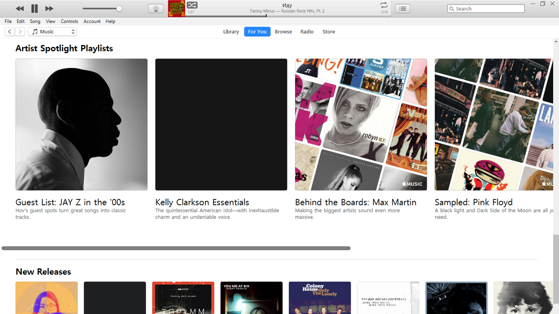The height and width of the screenshot is (314, 559).
Task: Click the scroll up arrow at right edge
Action: pos(556,42)
